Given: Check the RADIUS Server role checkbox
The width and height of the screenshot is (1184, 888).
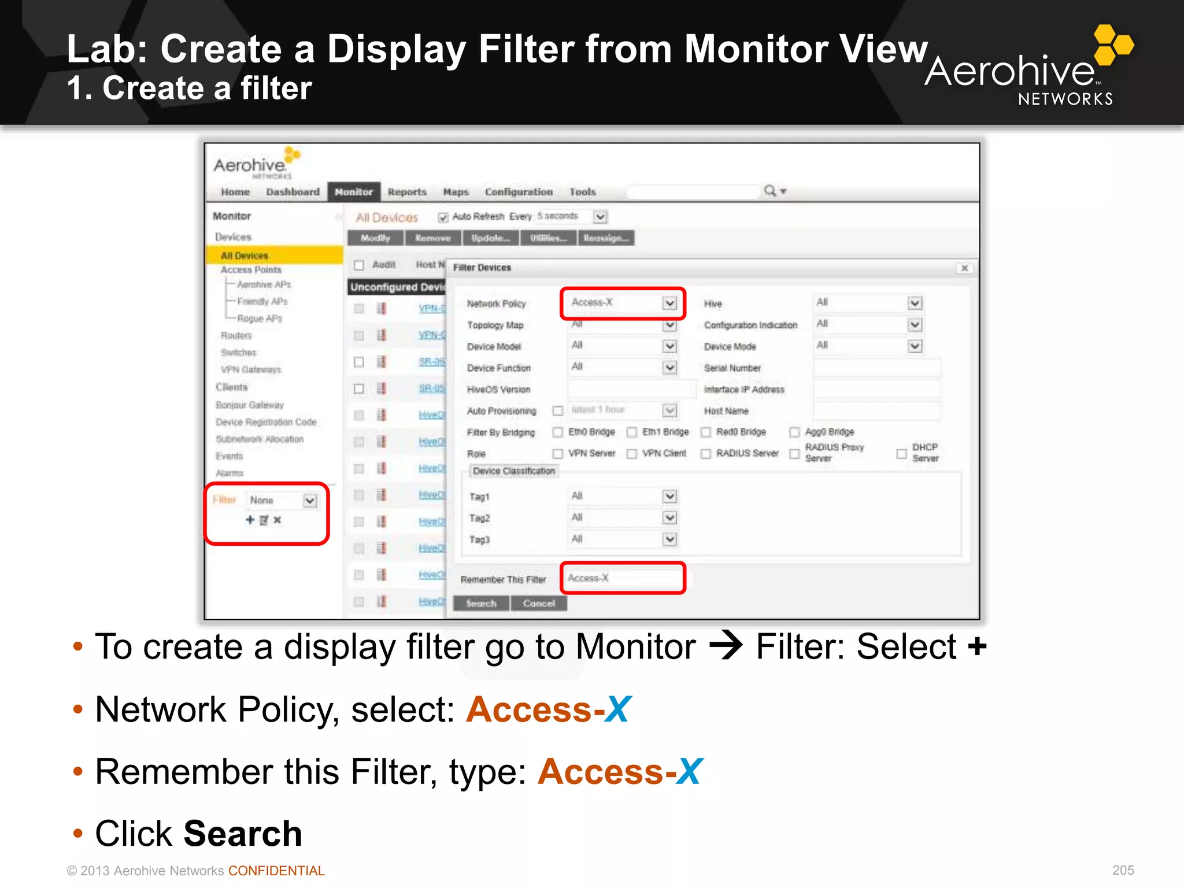Looking at the screenshot, I should 706,454.
